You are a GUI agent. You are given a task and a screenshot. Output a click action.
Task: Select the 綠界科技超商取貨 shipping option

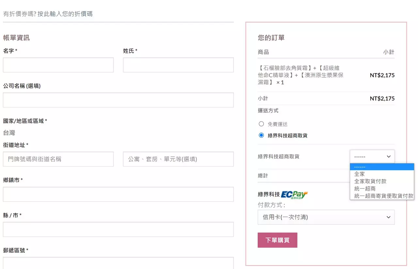(261, 135)
